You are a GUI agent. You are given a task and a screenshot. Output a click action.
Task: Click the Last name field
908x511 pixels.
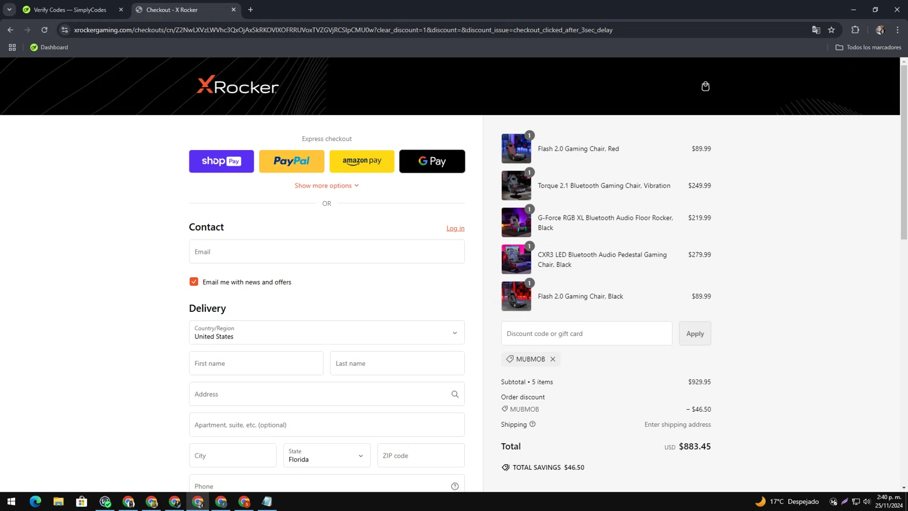coord(397,363)
